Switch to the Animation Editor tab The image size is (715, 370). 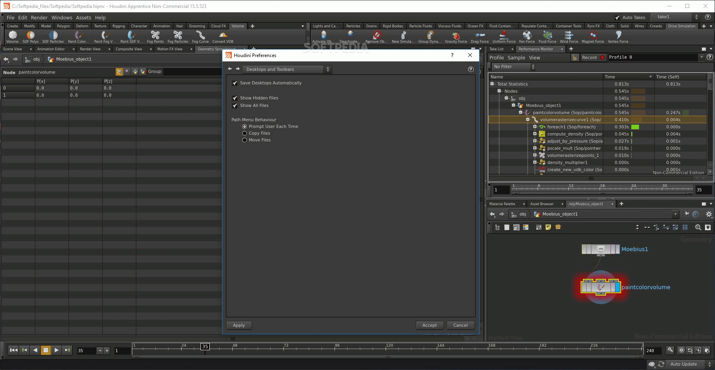[x=51, y=49]
